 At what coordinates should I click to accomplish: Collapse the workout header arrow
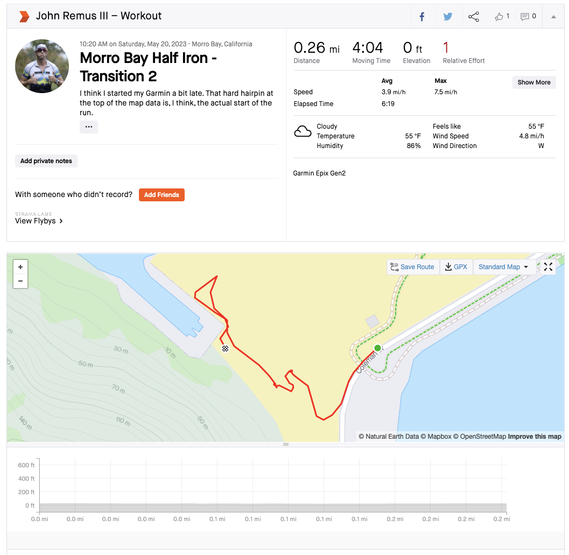coord(553,17)
